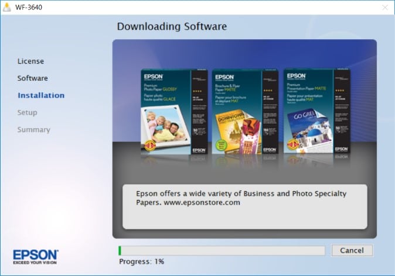Cancel the software download
Viewport: 395px width, 276px height.
[352, 250]
